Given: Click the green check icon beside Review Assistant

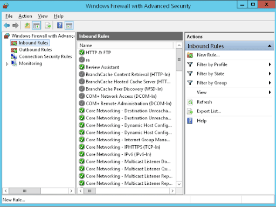Looking at the screenshot, I should (82, 67).
